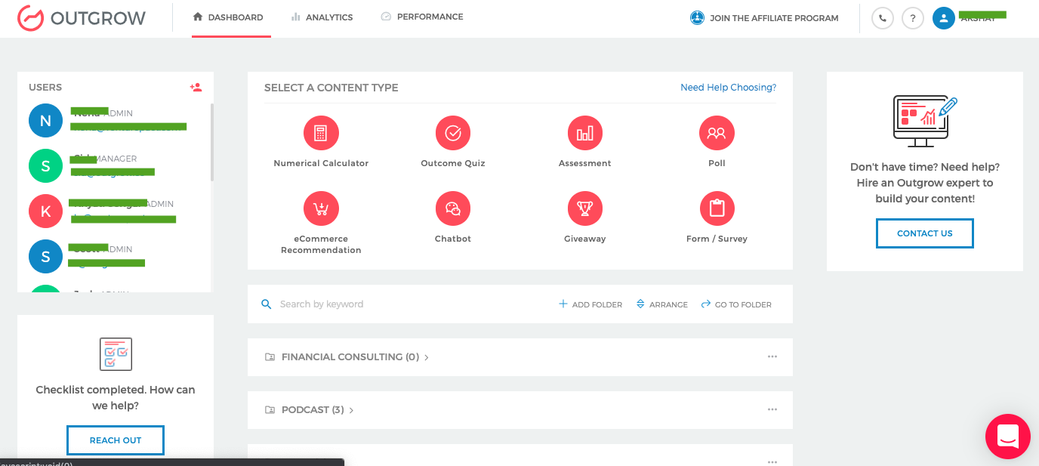Click the phone call icon
Screen dimensions: 1039x466
tap(883, 18)
